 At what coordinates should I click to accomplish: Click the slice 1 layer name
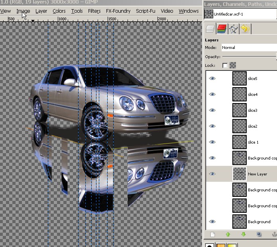click(253, 142)
